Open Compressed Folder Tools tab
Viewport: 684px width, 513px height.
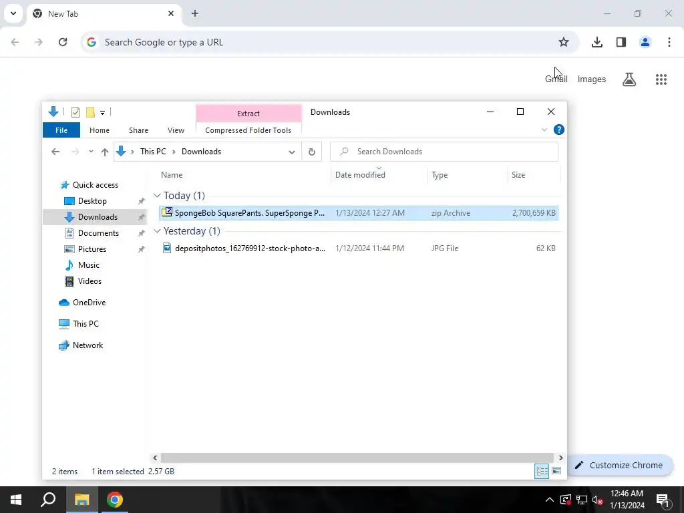coord(248,130)
